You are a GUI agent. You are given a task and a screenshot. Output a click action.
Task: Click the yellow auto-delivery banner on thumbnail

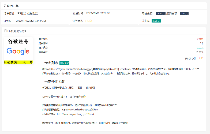tap(18, 62)
